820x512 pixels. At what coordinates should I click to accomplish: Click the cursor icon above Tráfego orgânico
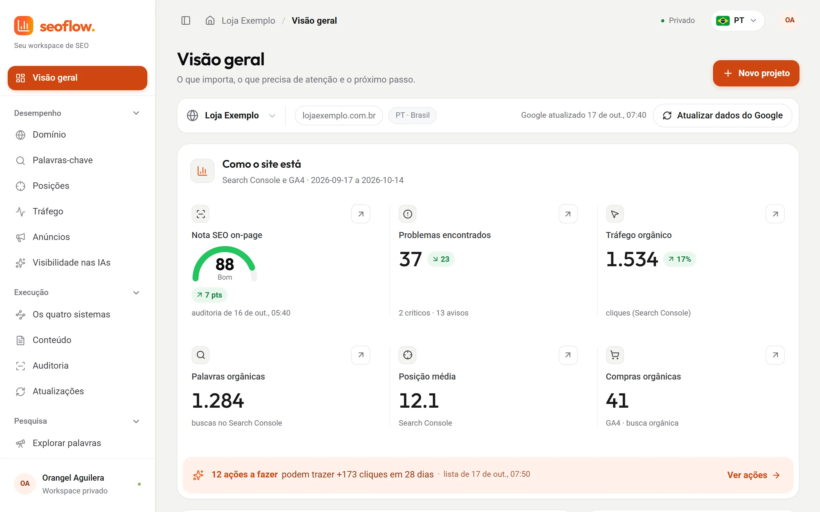click(615, 214)
